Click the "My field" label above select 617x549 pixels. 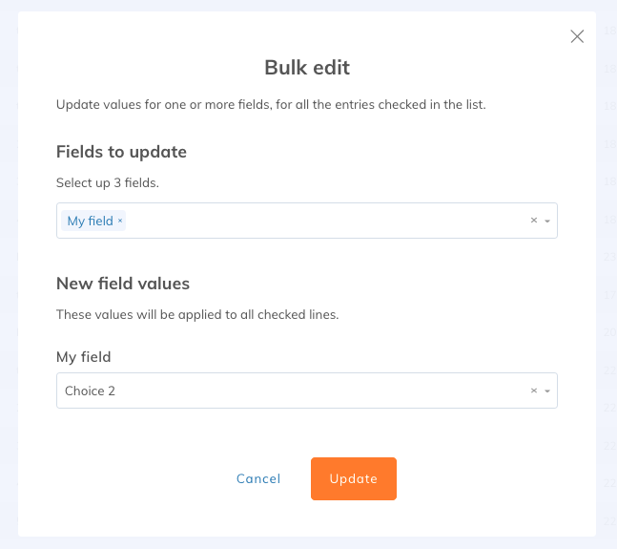coord(84,357)
